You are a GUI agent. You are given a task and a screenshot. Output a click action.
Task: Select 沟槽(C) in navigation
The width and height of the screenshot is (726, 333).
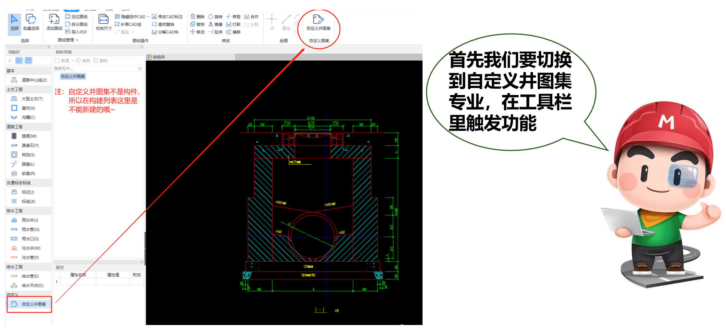(x=29, y=118)
